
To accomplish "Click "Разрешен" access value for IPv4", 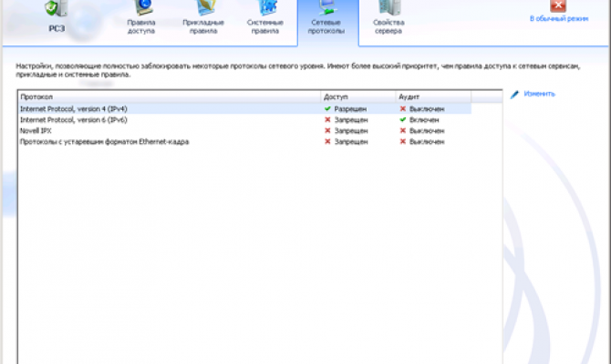I will pyautogui.click(x=350, y=109).
